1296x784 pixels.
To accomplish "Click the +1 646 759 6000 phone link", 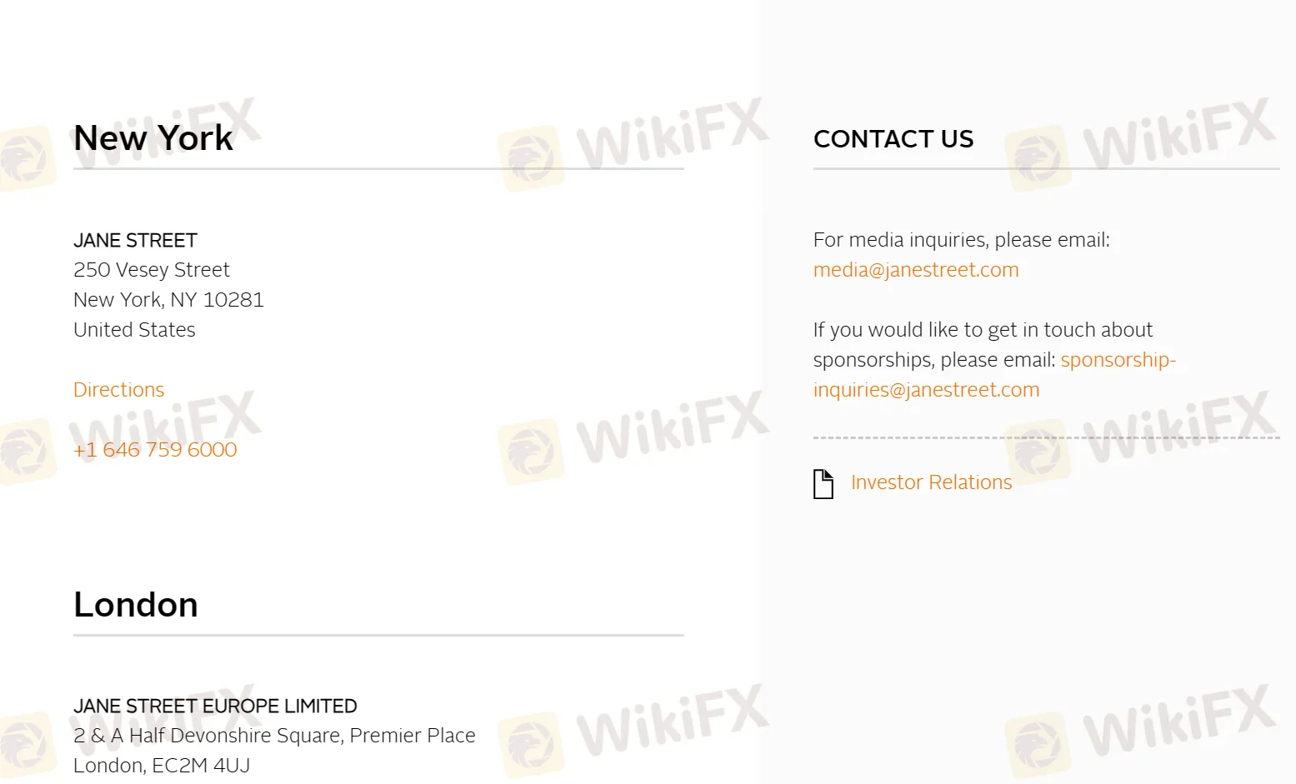I will 155,450.
